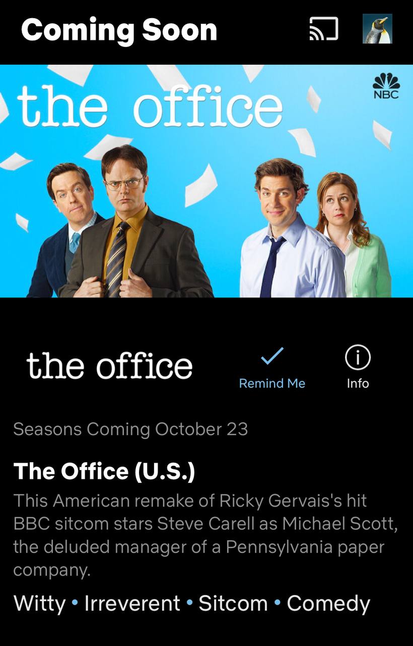Select the Witty genre tag
This screenshot has height=646, width=413.
[x=40, y=604]
